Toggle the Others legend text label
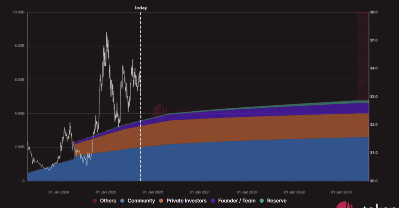This screenshot has width=399, height=208. [x=108, y=201]
